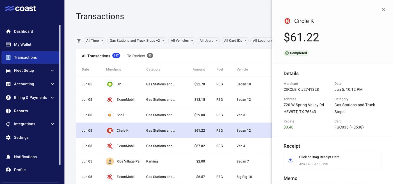The height and width of the screenshot is (184, 393).
Task: Open Reports in sidebar
Action: coord(30,111)
